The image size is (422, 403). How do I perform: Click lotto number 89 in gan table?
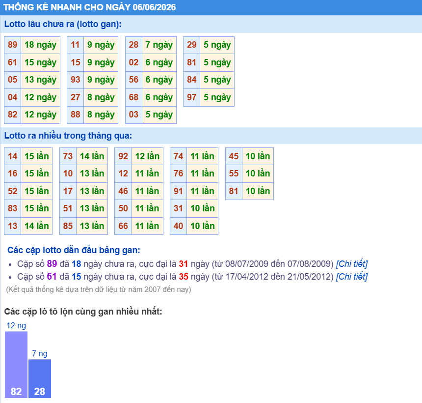pos(13,45)
